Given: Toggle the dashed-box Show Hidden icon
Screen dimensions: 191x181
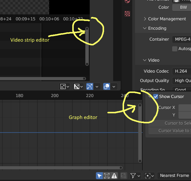Looking at the screenshot, I should pos(107,176).
